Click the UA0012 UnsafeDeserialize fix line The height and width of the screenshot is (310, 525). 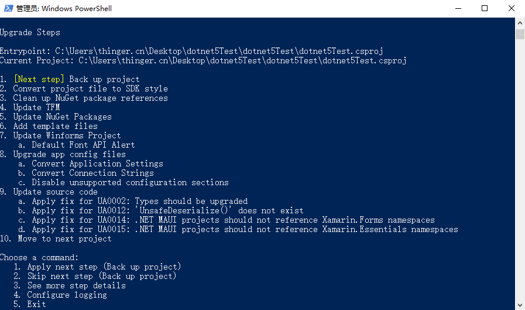(160, 211)
